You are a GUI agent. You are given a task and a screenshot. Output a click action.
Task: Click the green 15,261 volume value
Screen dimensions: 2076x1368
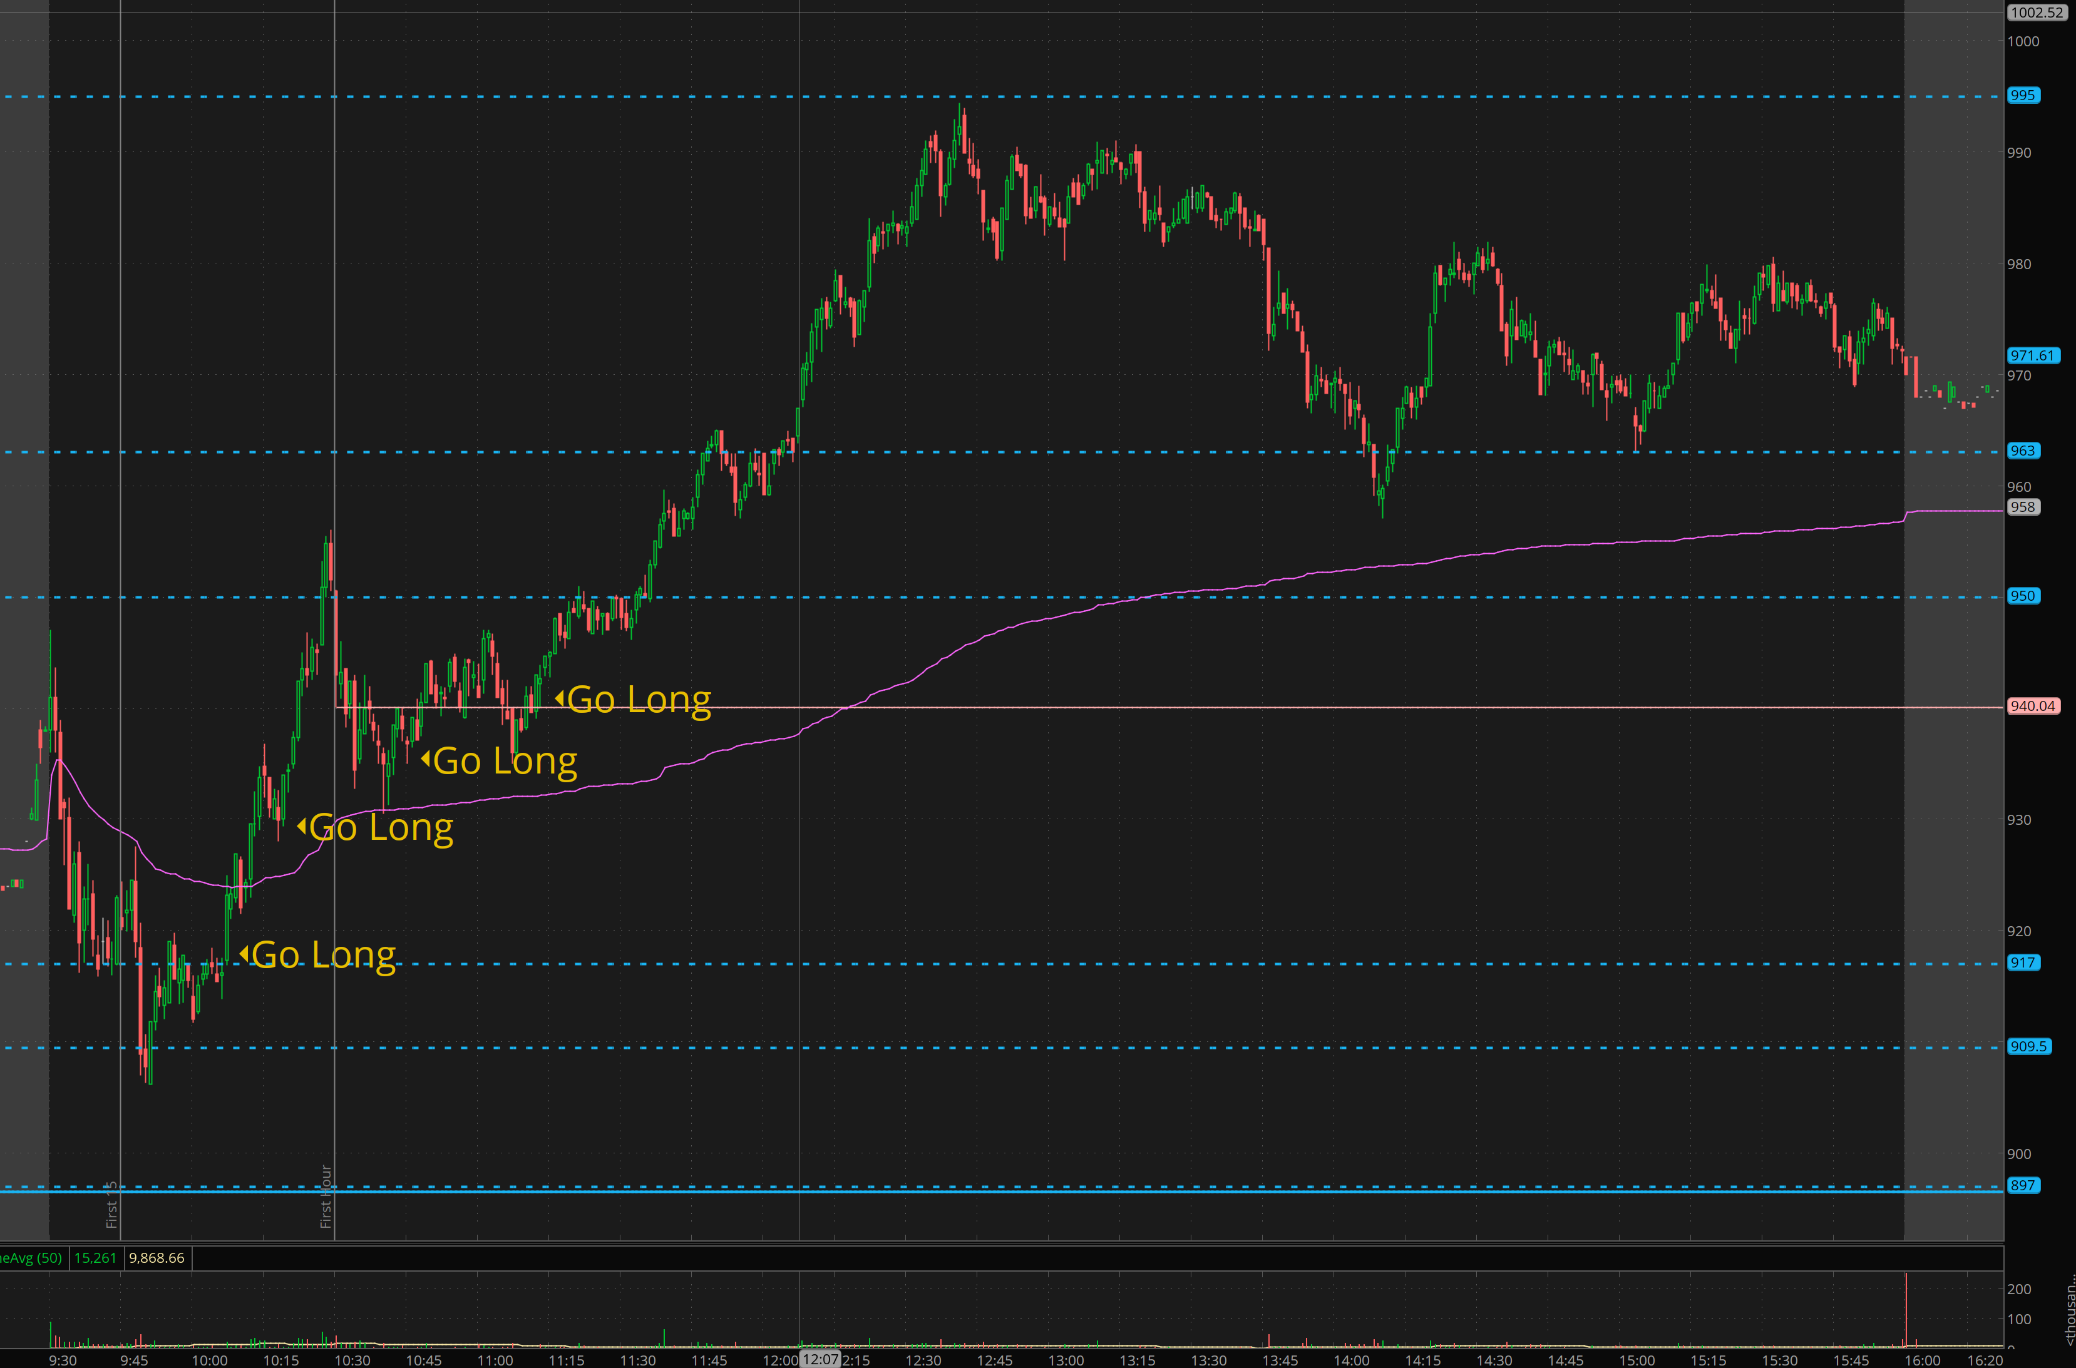pos(95,1258)
